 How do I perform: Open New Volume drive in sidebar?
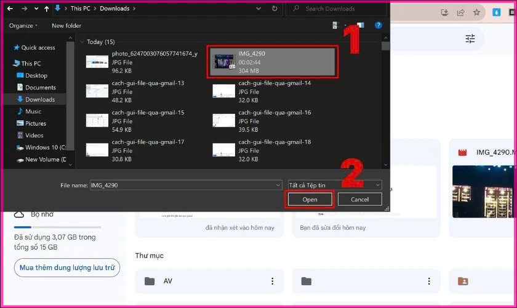42,160
